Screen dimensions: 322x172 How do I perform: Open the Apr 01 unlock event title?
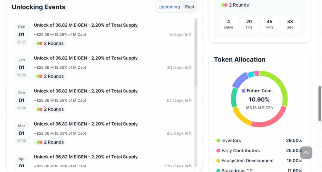tap(86, 157)
